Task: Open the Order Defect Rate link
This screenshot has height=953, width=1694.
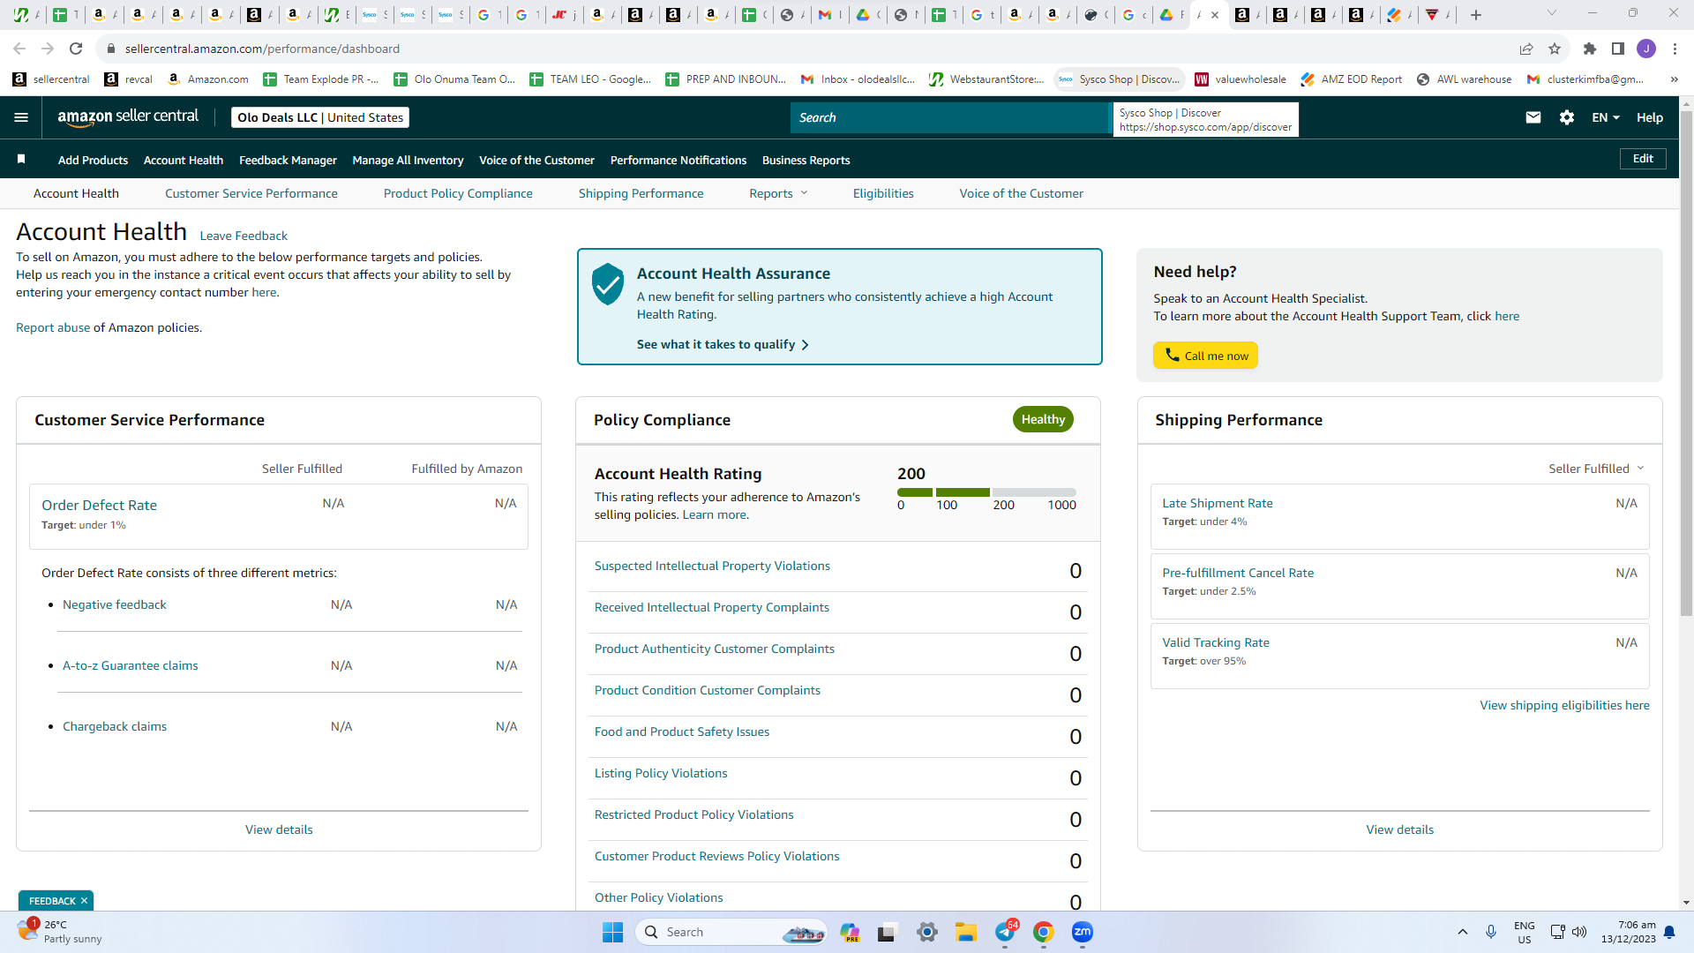Action: click(99, 505)
